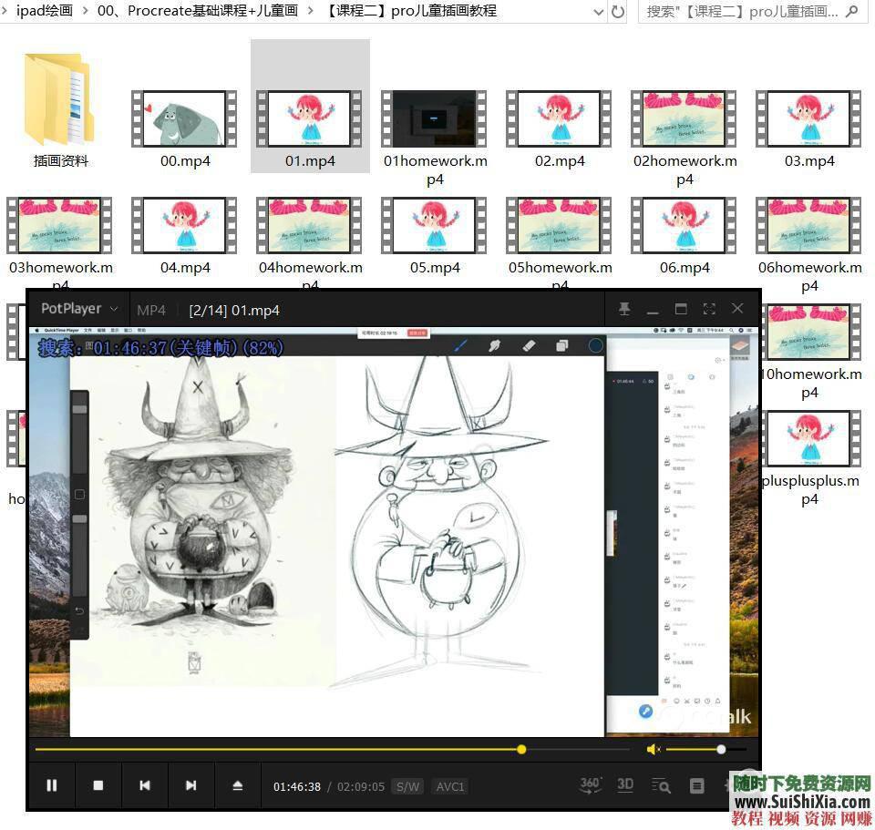
Task: Toggle PotPlayer always-on-top pin
Action: pos(624,310)
